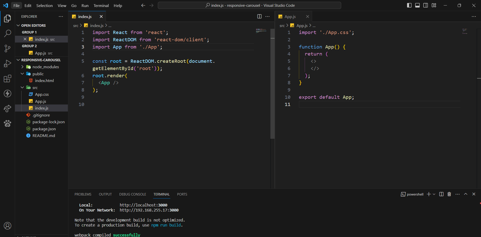
Task: Collapse the Open Editors section
Action: pyautogui.click(x=18, y=25)
